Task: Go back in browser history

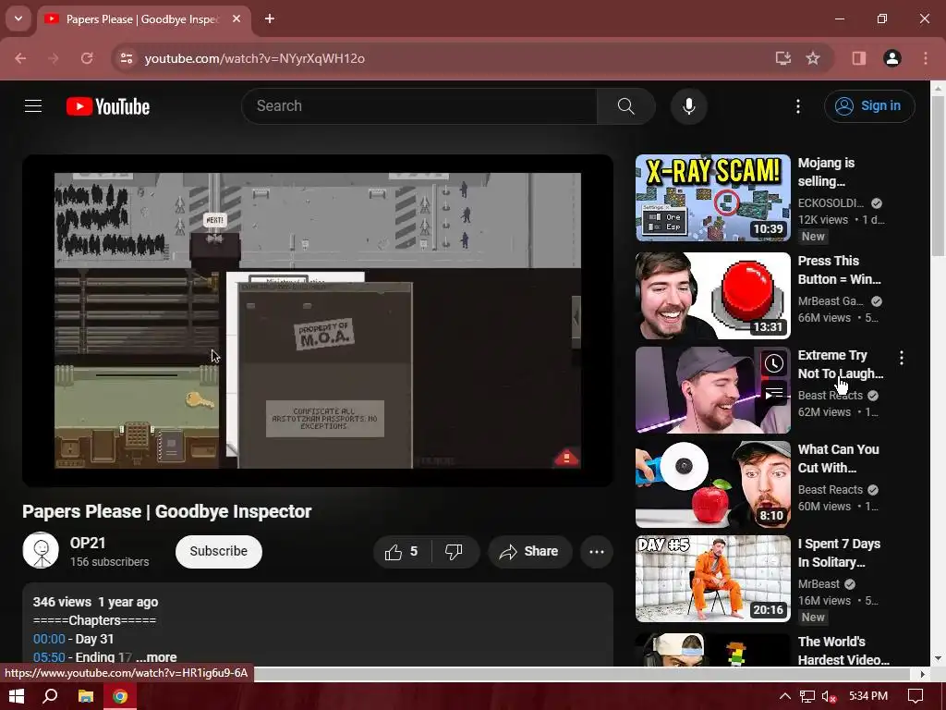Action: 20,58
